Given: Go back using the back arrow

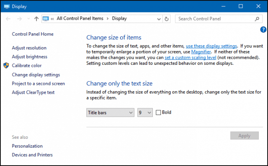Looking at the screenshot, I should [x=8, y=19].
